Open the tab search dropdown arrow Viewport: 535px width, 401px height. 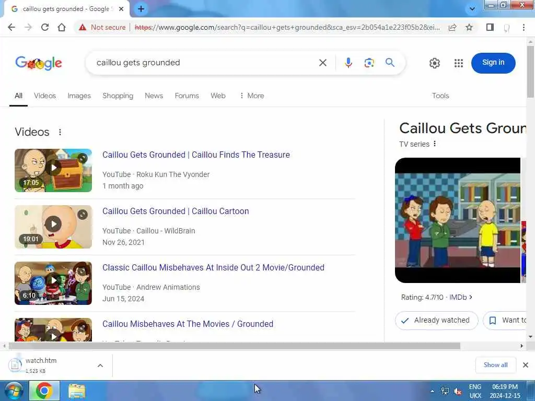tap(472, 9)
